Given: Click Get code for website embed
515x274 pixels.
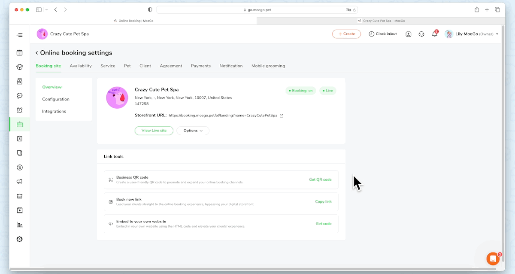Looking at the screenshot, I should pyautogui.click(x=324, y=224).
